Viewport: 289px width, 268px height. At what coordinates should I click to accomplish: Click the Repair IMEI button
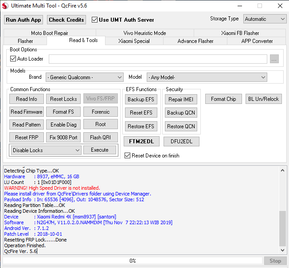[181, 100]
